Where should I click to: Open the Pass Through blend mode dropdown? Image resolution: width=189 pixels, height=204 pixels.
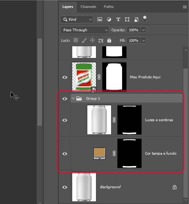(85, 30)
